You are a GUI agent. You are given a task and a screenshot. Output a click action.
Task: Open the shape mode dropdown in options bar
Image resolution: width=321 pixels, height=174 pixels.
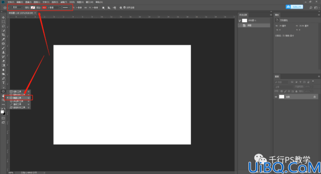[x=18, y=7]
